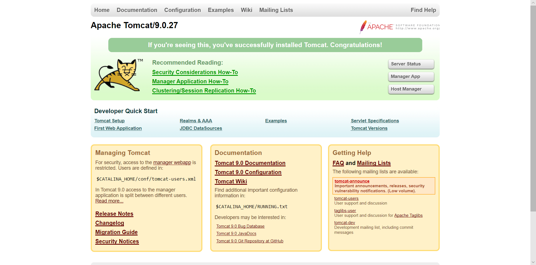Screen dimensions: 536x265
Task: Open the Manager App button
Action: 411,77
